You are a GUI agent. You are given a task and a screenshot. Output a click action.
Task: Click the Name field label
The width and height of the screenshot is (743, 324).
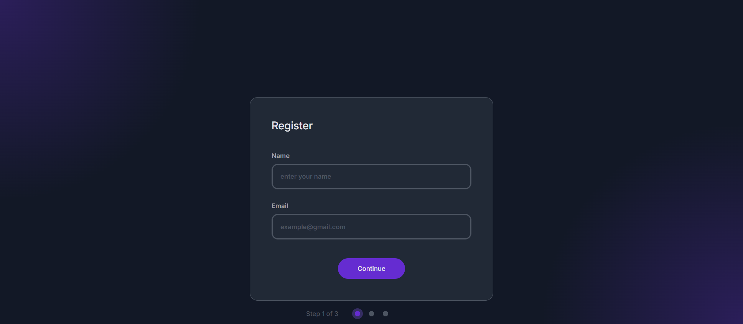click(280, 156)
